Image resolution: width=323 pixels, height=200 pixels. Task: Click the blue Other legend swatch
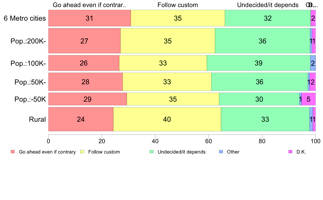click(x=221, y=152)
